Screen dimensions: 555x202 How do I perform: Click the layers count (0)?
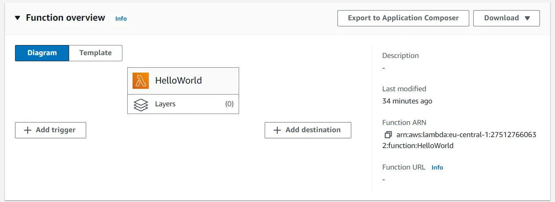[x=229, y=104]
